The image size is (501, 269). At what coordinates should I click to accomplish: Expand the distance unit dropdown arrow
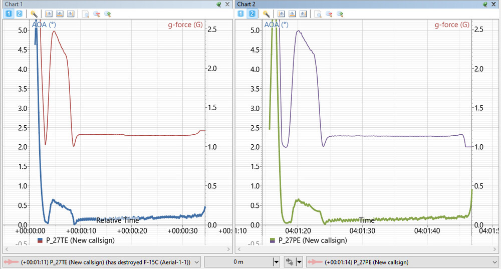277,262
